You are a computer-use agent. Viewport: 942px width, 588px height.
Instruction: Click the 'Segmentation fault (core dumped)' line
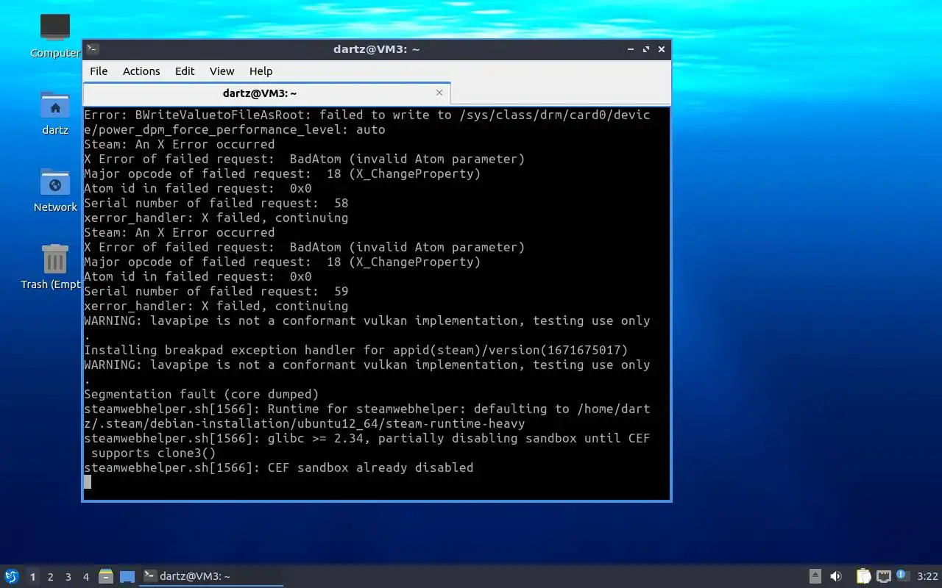[202, 394]
